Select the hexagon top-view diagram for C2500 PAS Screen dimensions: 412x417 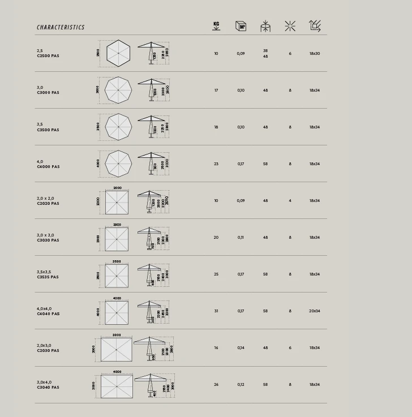118,53
